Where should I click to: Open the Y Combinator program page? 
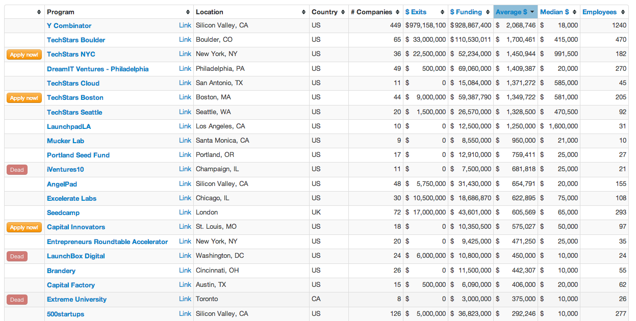69,25
